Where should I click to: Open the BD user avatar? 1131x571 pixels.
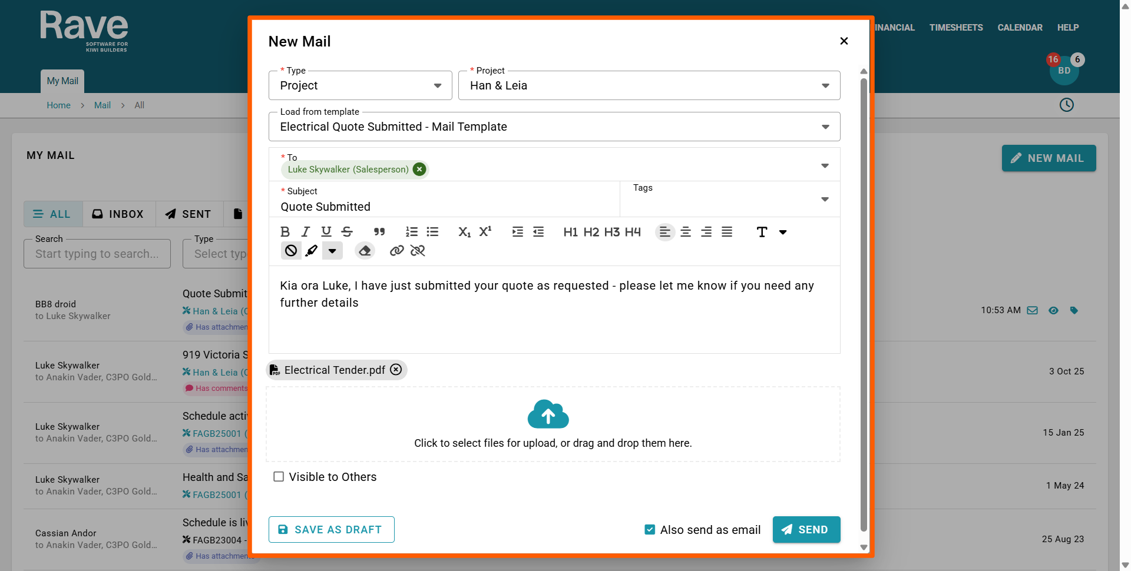pyautogui.click(x=1064, y=71)
